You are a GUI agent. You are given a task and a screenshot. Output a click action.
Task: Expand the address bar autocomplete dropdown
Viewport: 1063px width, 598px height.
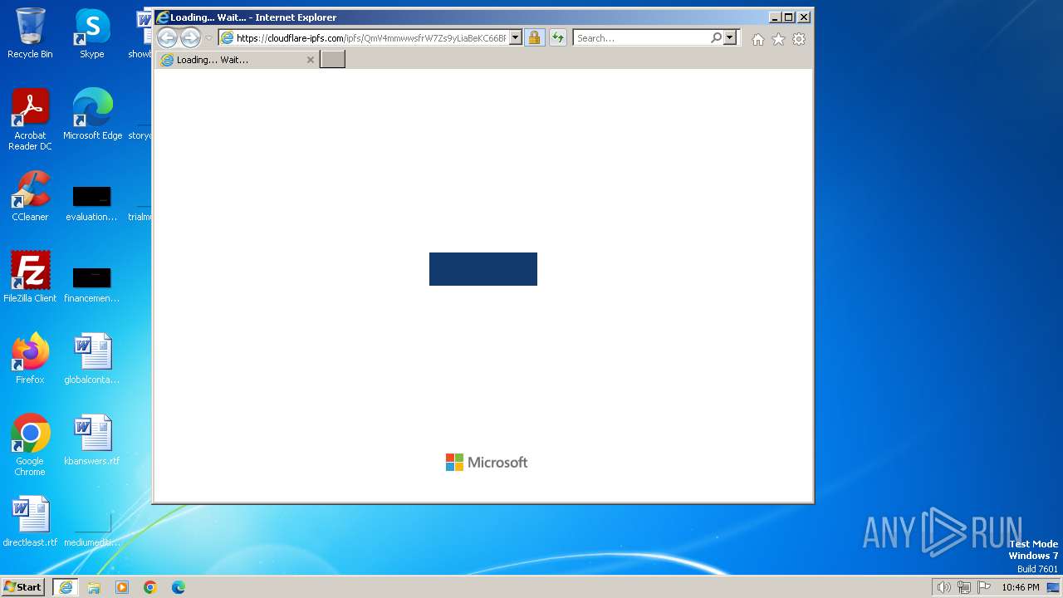pyautogui.click(x=515, y=37)
